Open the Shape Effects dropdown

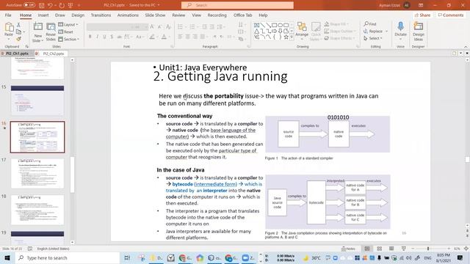340,38
